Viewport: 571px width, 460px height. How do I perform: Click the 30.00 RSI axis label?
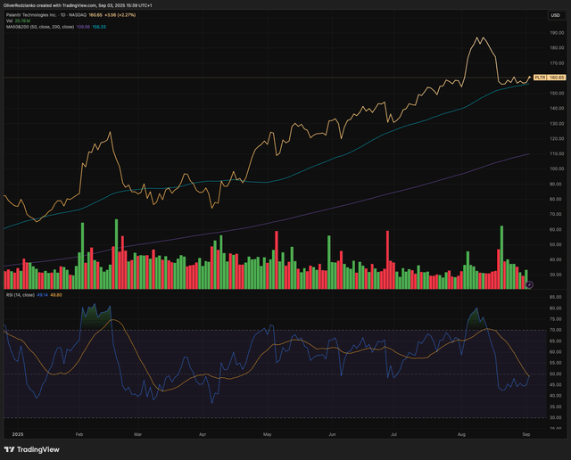click(555, 417)
